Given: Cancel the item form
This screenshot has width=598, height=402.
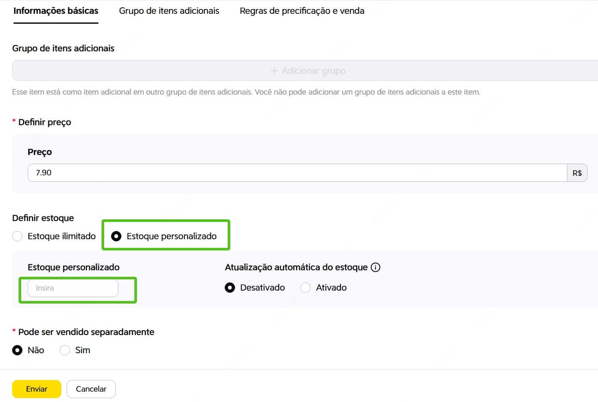Looking at the screenshot, I should [91, 389].
